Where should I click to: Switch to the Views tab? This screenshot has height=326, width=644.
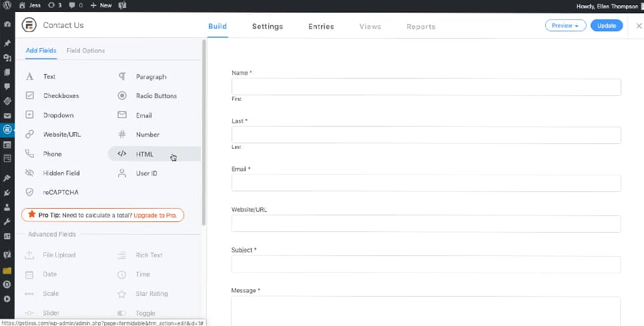point(370,26)
